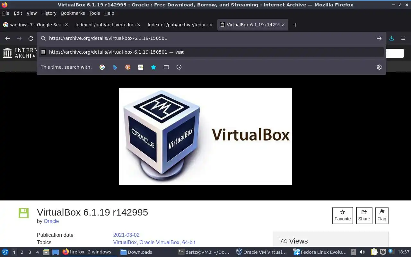Open the file manager taskbar launcher
Screen dimensions: 411x257
[46, 252]
